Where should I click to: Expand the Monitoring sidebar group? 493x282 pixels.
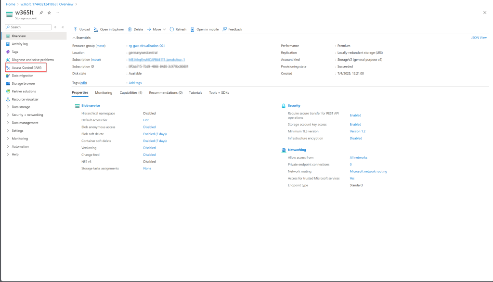tap(8, 138)
